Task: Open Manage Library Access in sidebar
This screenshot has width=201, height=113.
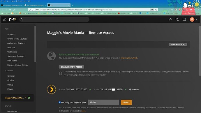Action: click(x=17, y=65)
